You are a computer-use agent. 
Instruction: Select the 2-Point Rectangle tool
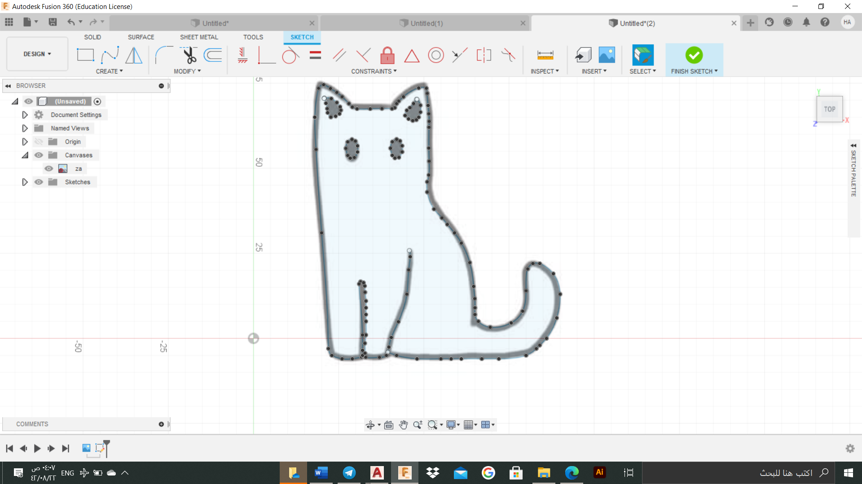point(85,55)
